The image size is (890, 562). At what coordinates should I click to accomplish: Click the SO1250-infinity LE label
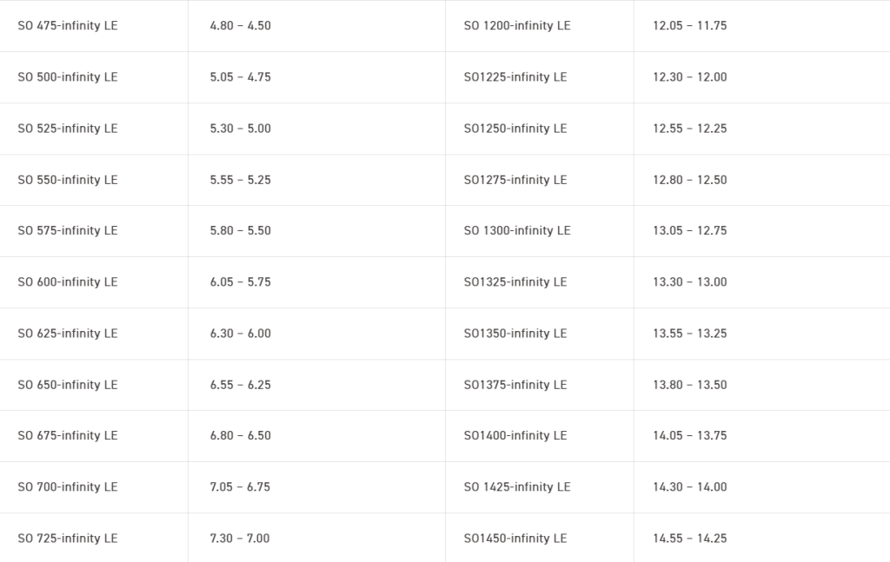pyautogui.click(x=515, y=129)
